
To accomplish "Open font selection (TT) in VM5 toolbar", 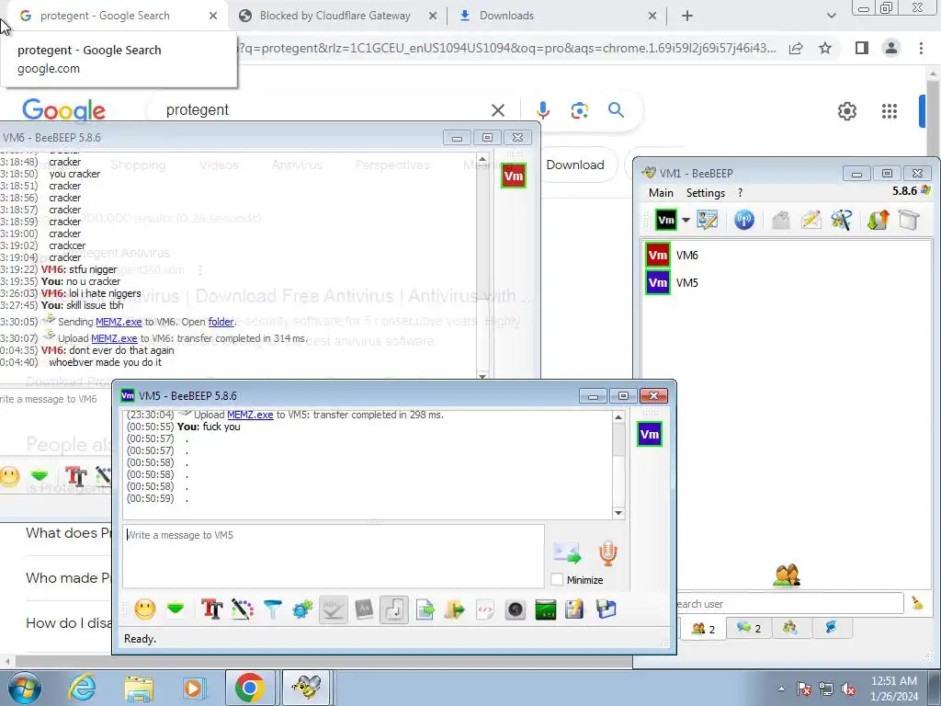I will click(212, 609).
